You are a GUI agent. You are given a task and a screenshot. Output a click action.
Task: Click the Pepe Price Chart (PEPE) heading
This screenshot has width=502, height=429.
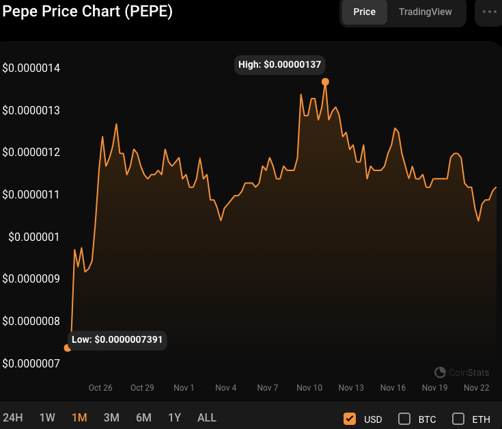87,12
